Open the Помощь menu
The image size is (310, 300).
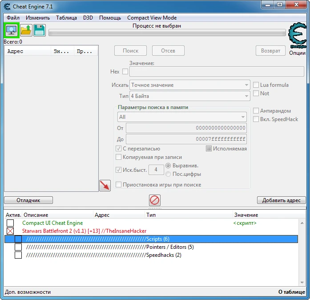(x=110, y=18)
